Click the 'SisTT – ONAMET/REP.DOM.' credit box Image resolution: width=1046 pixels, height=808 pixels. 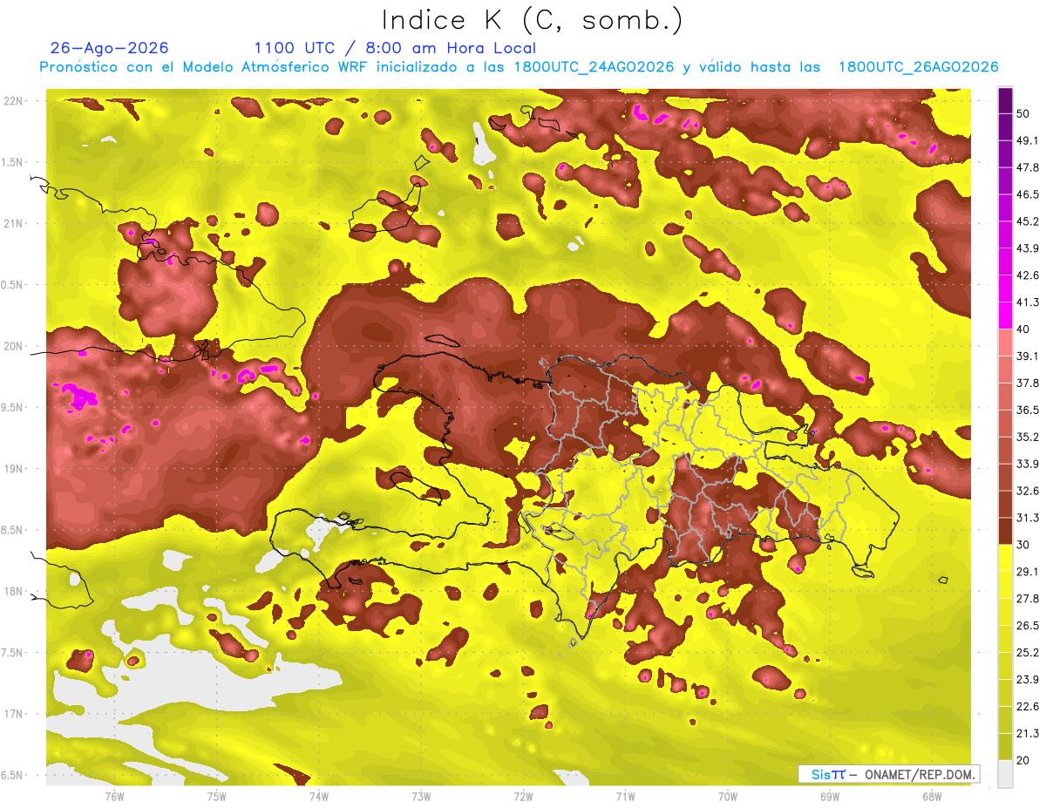point(888,774)
